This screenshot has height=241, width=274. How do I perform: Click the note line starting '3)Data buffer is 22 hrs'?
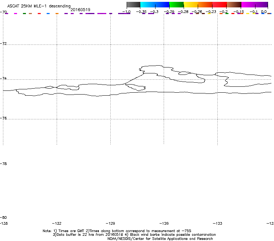134,235
